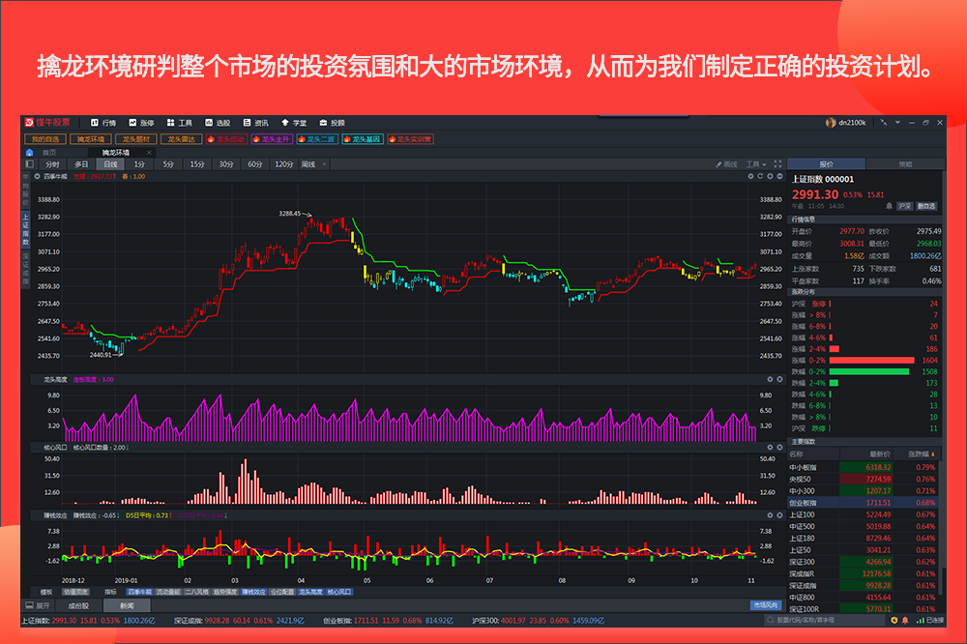Close the 擒龙环境 tab

pos(149,153)
